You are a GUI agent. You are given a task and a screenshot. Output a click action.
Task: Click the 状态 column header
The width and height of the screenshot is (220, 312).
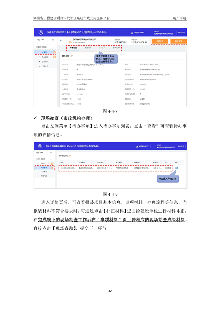click(166, 162)
